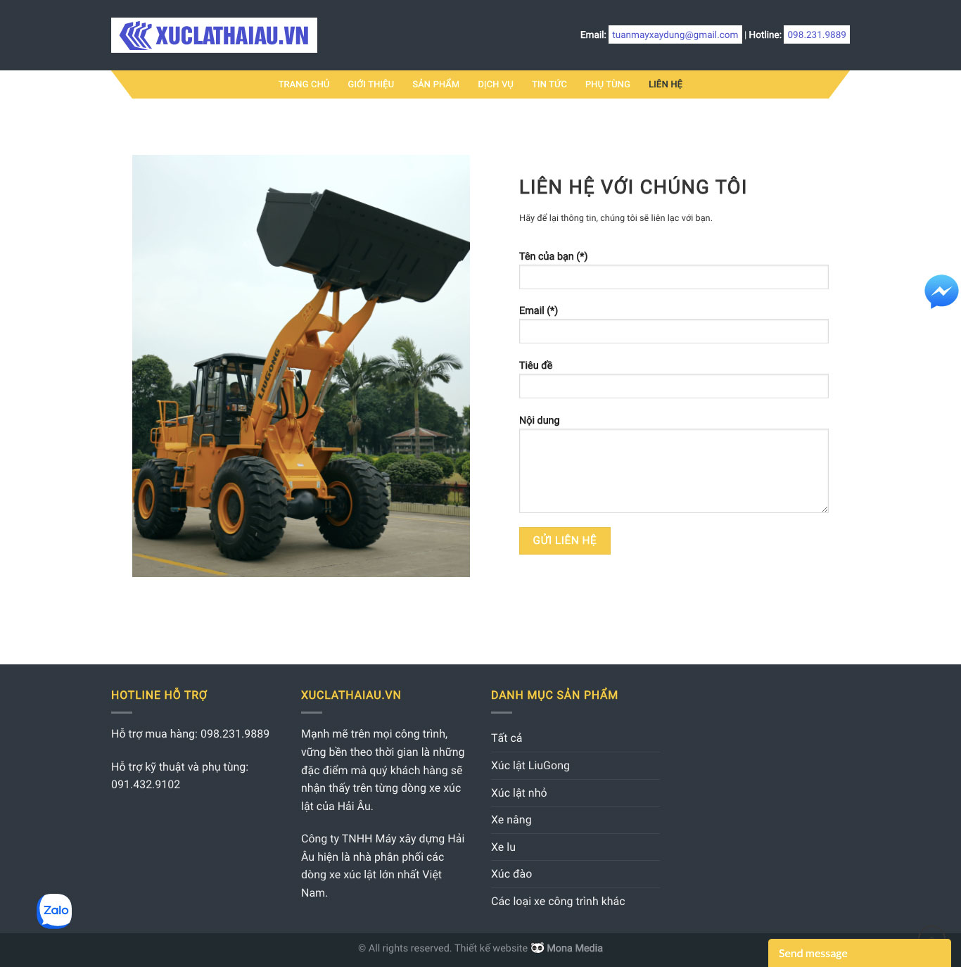Screen dimensions: 961x967
Task: Open the Xúc lật LiuGong category
Action: point(530,766)
